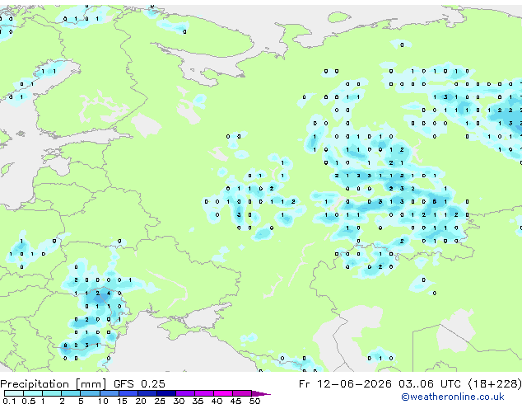
Task: Select the 40–45 mm magenta swatch
Action: [x=223, y=393]
